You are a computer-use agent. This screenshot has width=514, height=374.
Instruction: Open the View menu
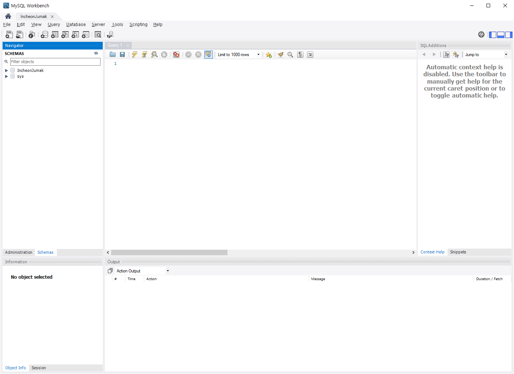(x=36, y=25)
